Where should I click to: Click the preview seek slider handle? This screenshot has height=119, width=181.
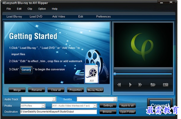click(x=115, y=74)
